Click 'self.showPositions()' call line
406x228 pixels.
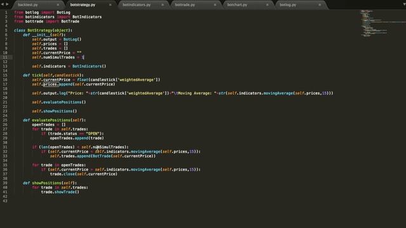55,111
